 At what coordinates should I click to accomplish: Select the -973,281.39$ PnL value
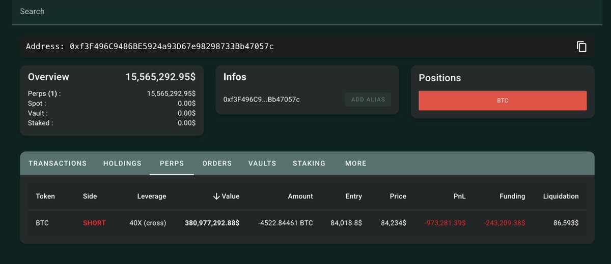point(445,223)
